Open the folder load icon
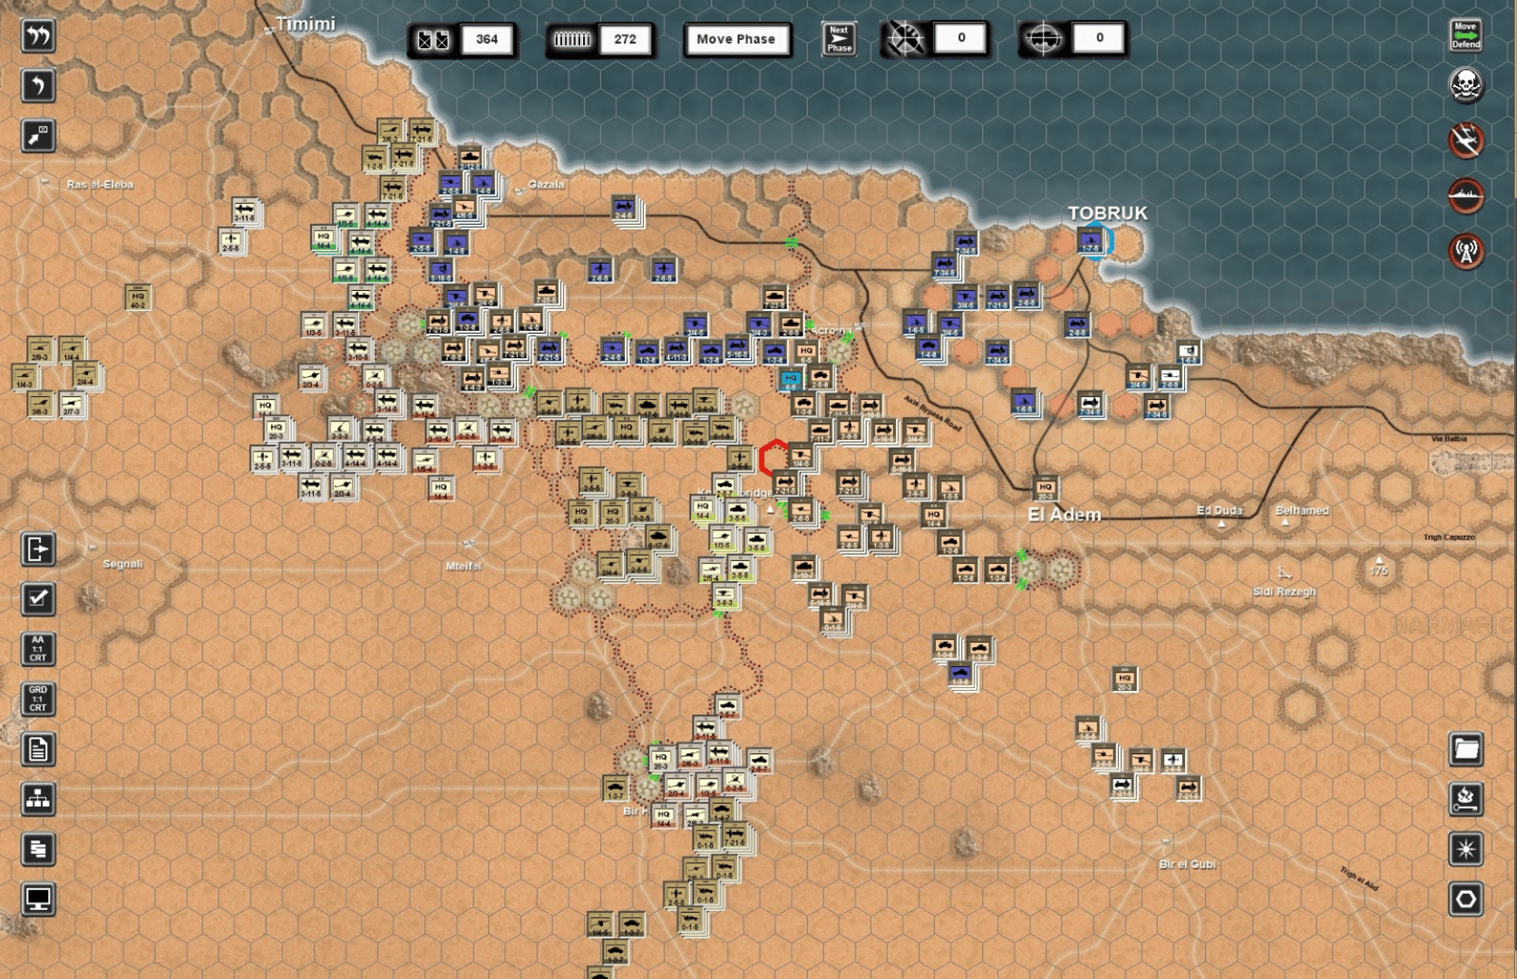Viewport: 1517px width, 979px height. pos(1465,749)
